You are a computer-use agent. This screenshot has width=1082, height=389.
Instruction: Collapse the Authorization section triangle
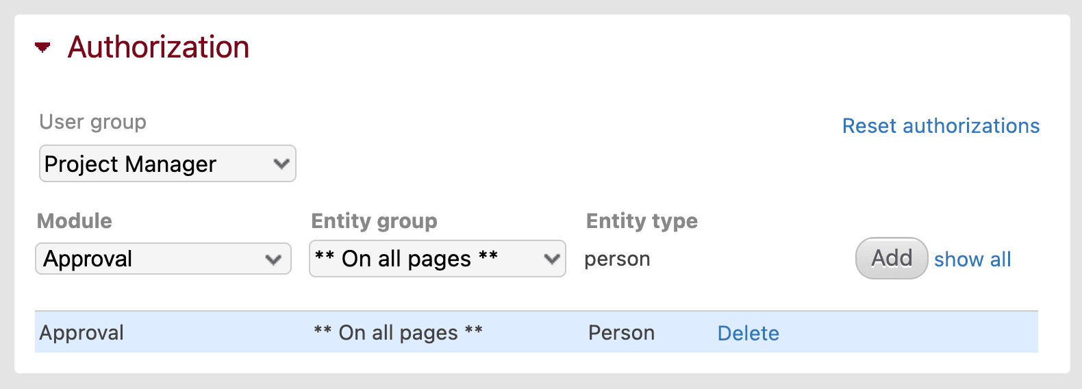pos(42,47)
